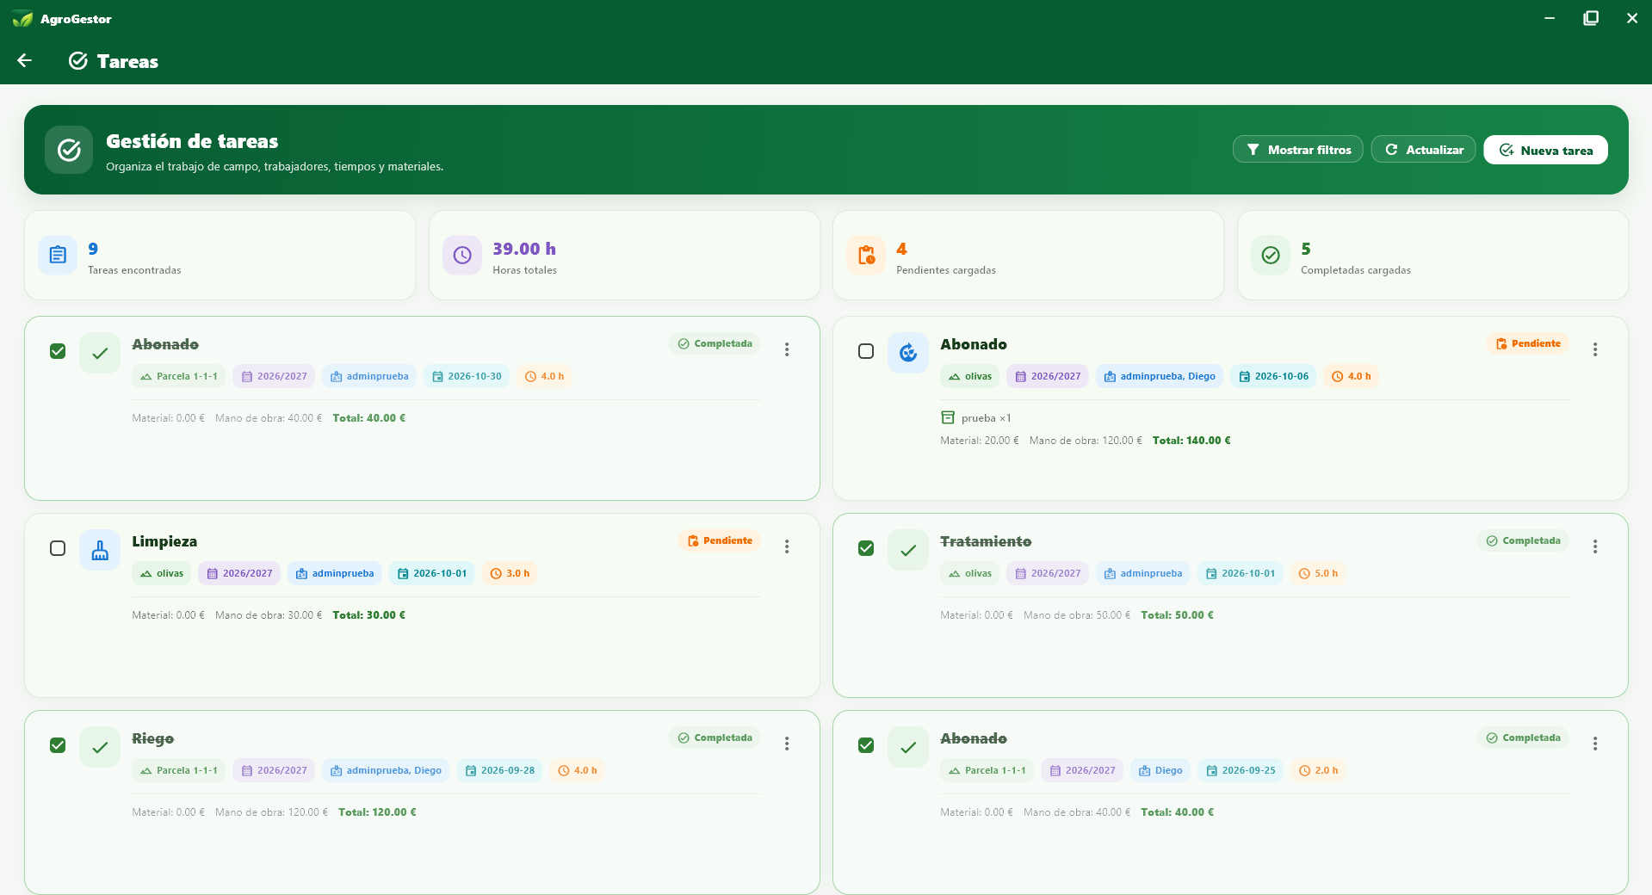Uncheck the Riego task checkbox
The height and width of the screenshot is (895, 1652).
[x=58, y=745]
